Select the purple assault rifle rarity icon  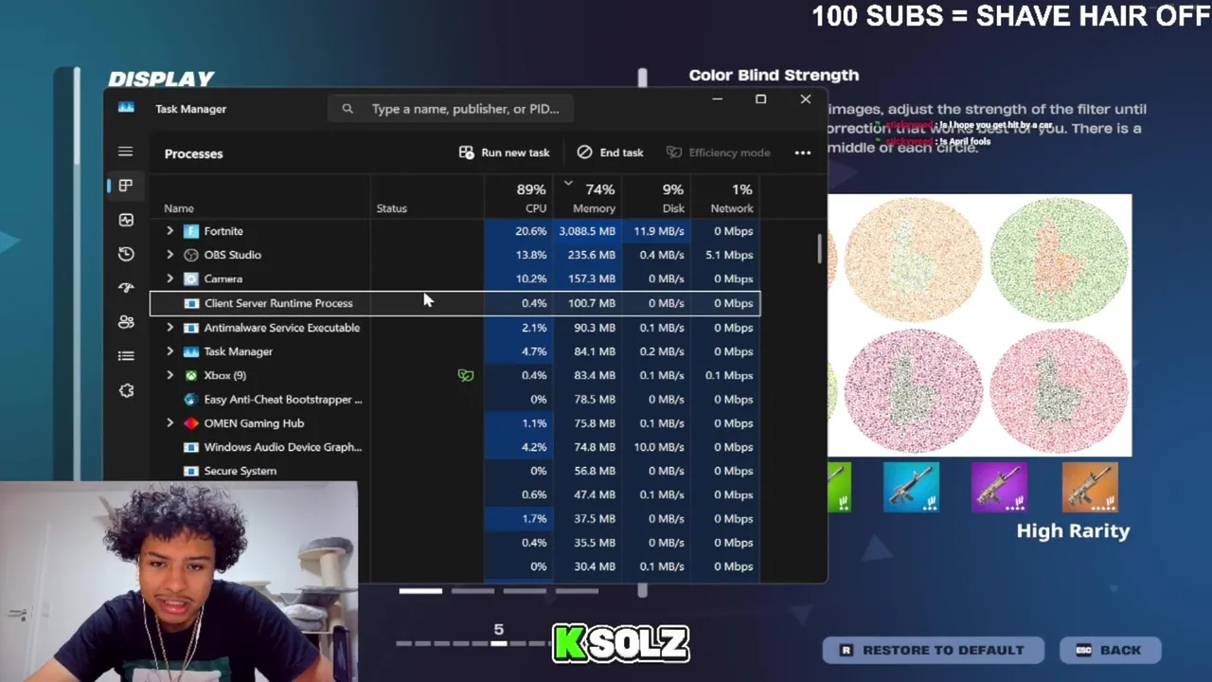[999, 487]
